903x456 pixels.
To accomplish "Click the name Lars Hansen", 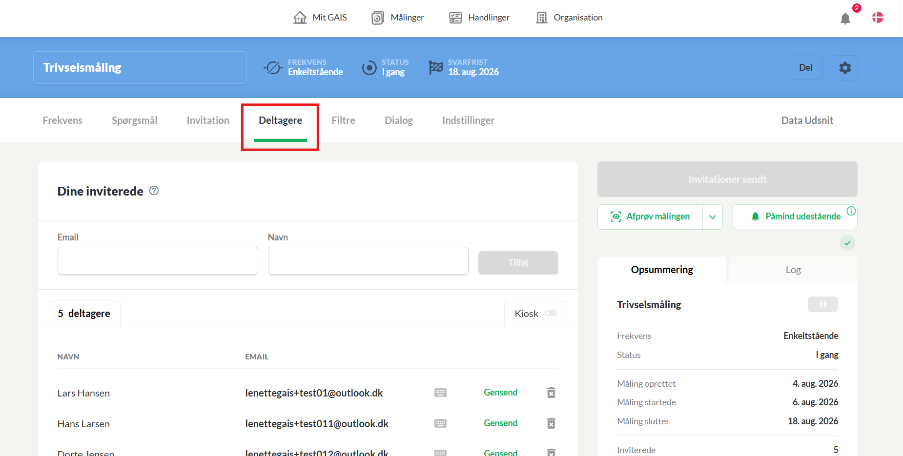I will pos(83,393).
